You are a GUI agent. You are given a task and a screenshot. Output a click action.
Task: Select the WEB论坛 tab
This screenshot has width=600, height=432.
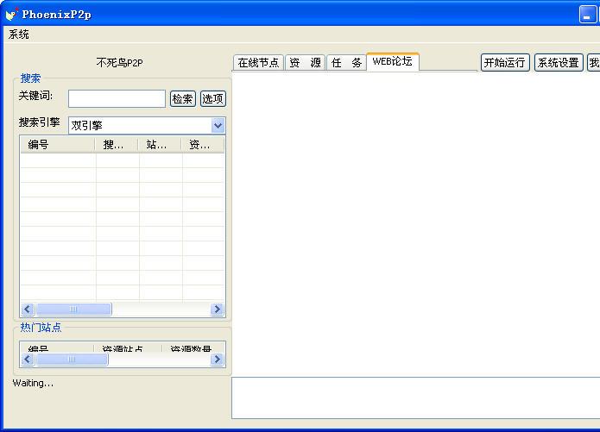[x=393, y=61]
